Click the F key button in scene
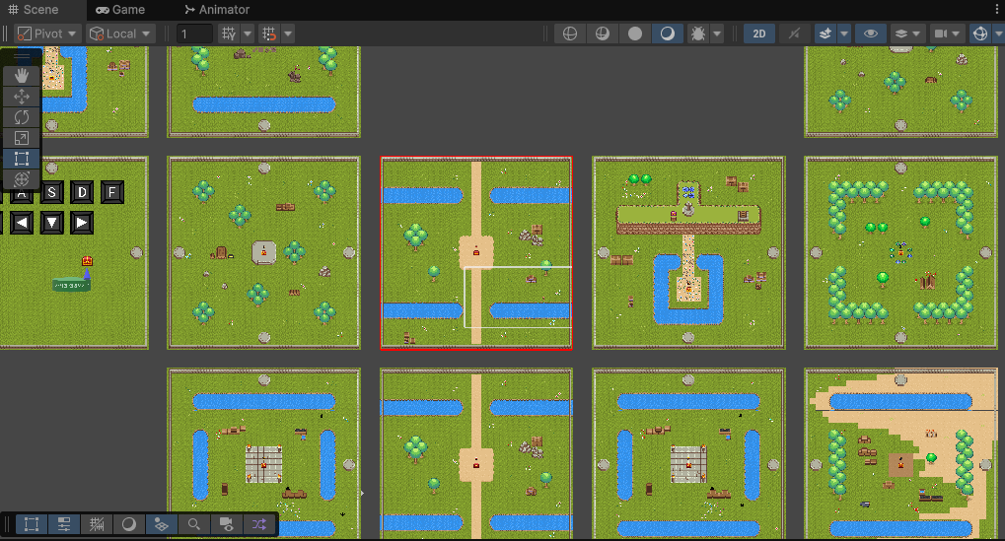The image size is (1005, 541). [111, 192]
